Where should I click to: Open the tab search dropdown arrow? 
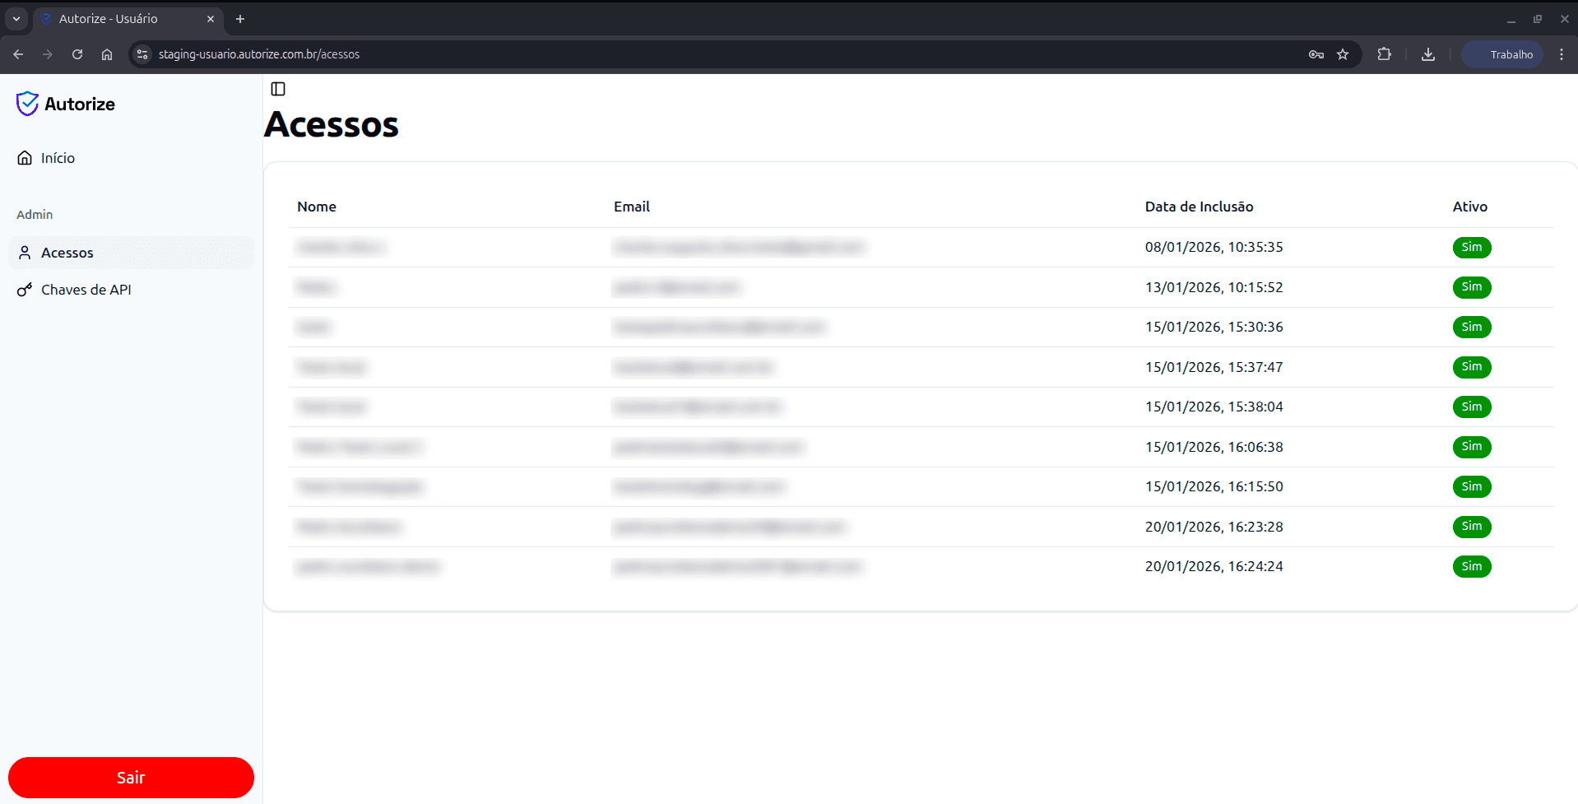(x=16, y=19)
